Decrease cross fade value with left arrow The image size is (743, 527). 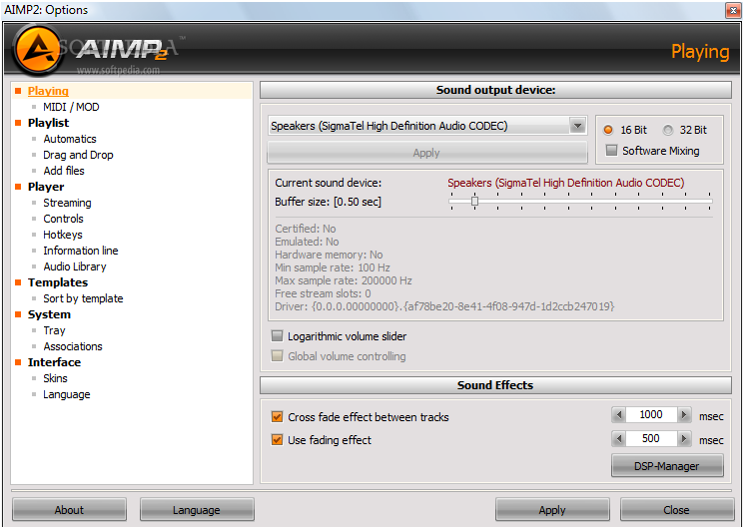619,415
